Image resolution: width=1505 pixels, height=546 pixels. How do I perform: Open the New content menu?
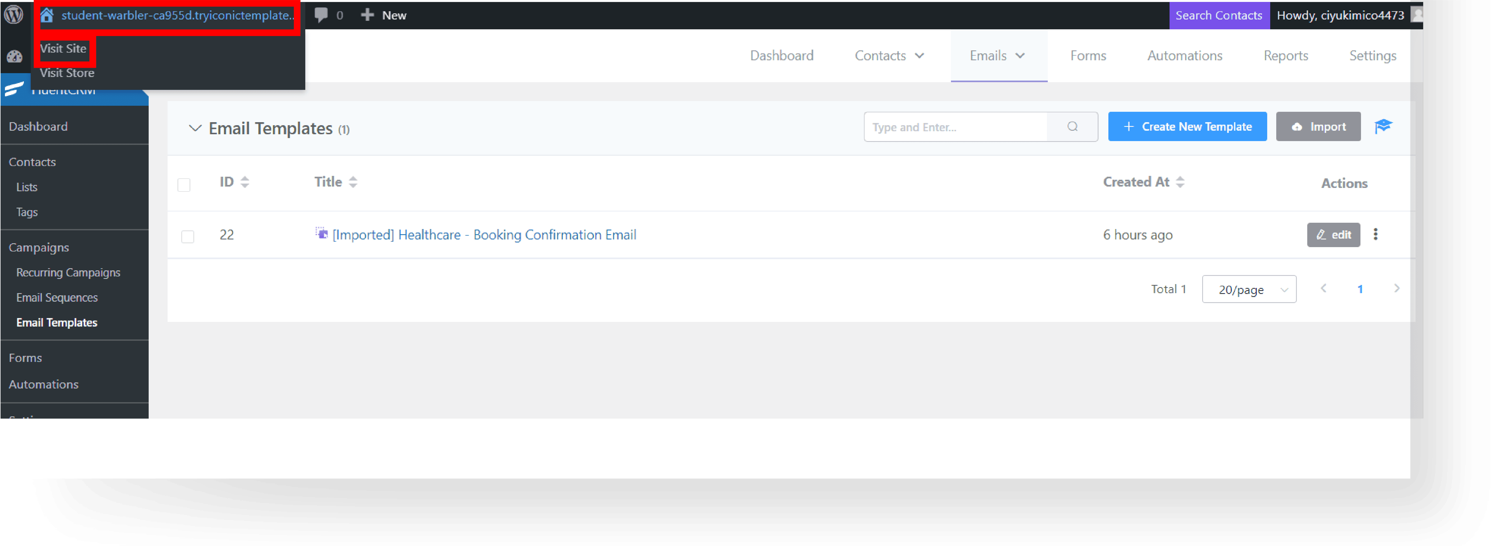pos(384,15)
